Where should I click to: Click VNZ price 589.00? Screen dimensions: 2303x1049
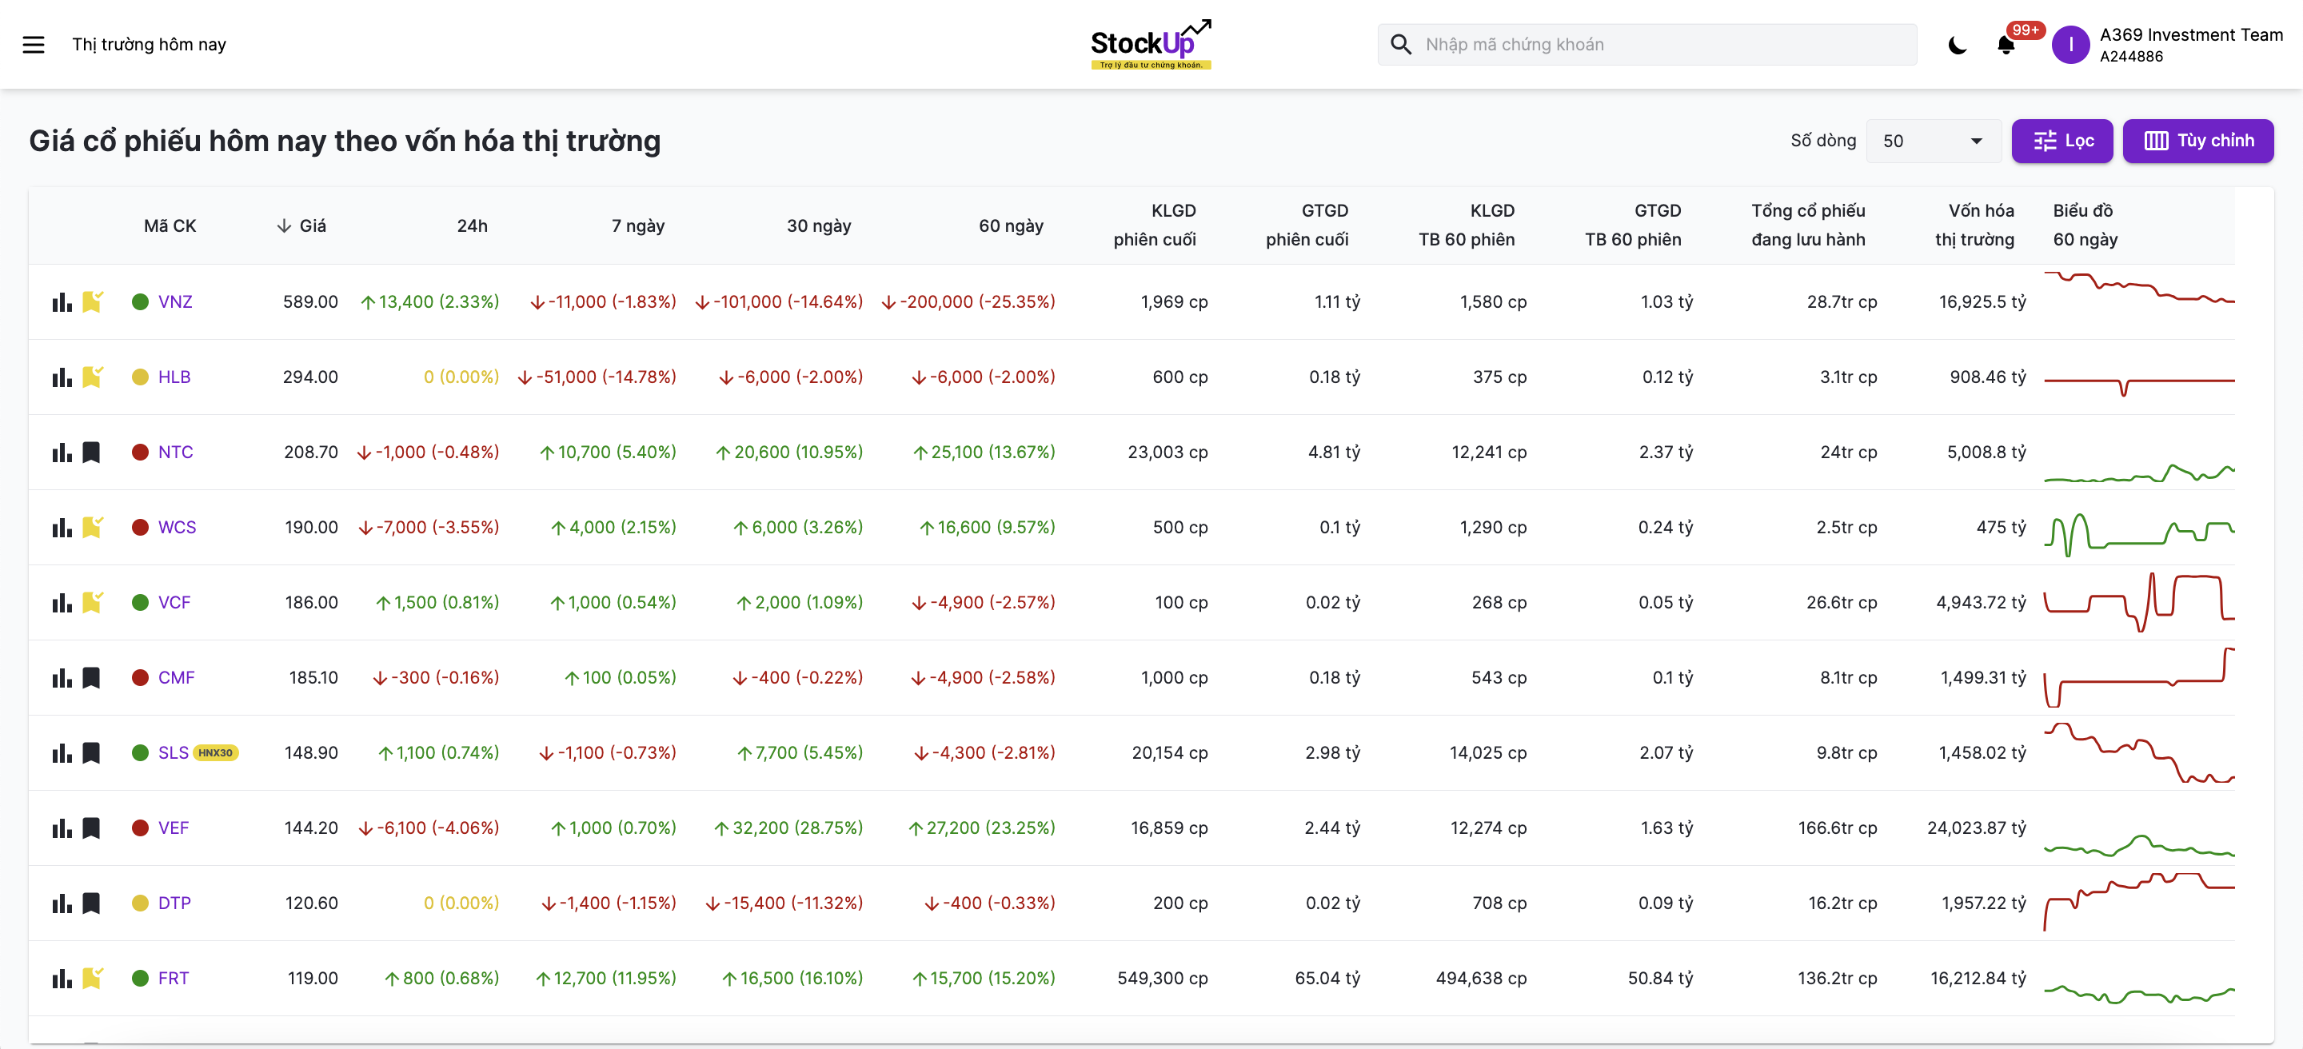pos(310,302)
